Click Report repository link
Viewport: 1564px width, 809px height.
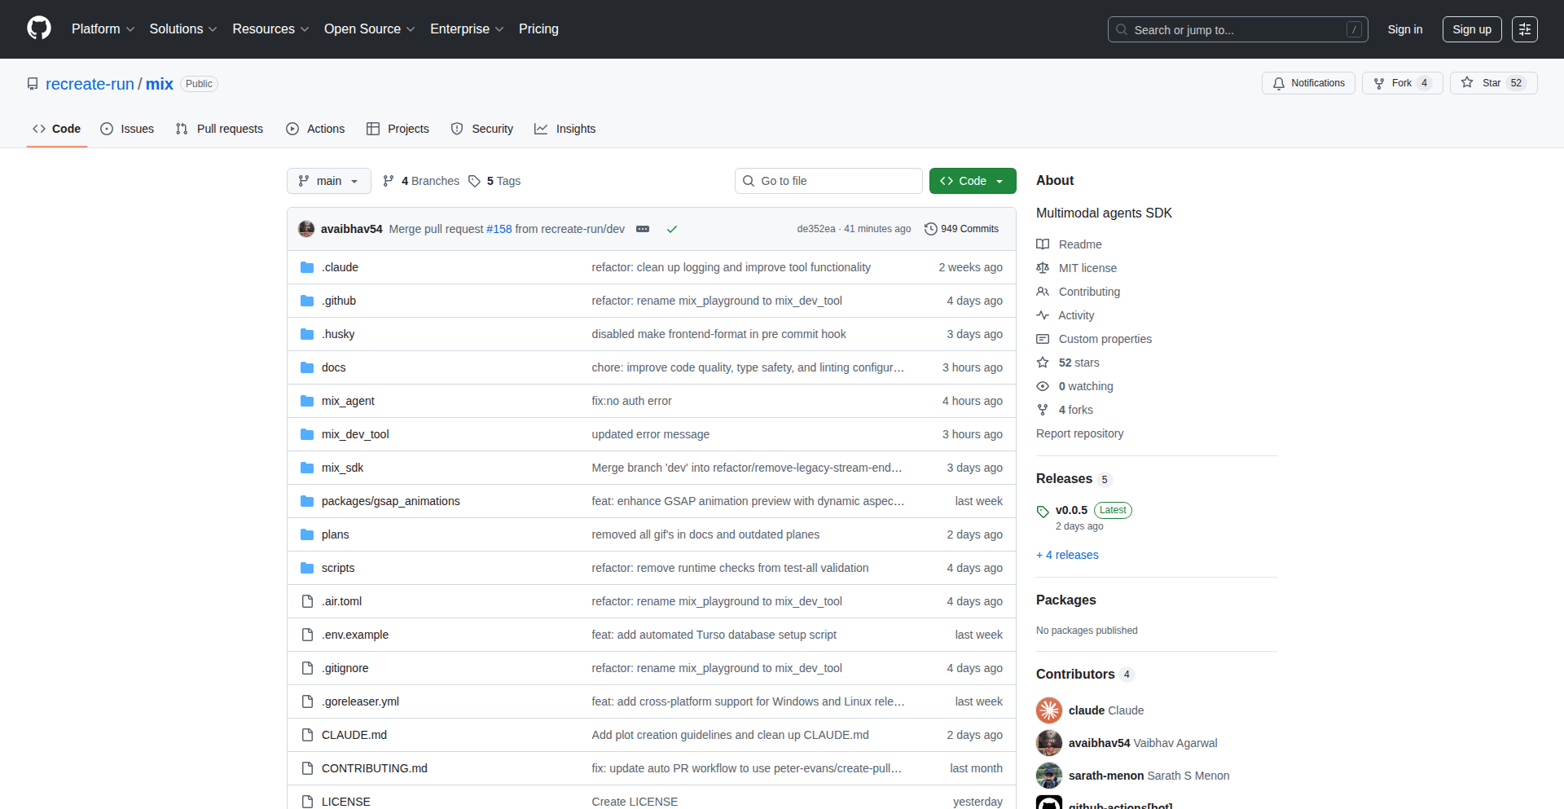point(1079,433)
